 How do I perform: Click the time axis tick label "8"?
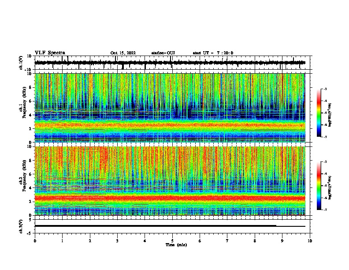pyautogui.click(x=255, y=241)
